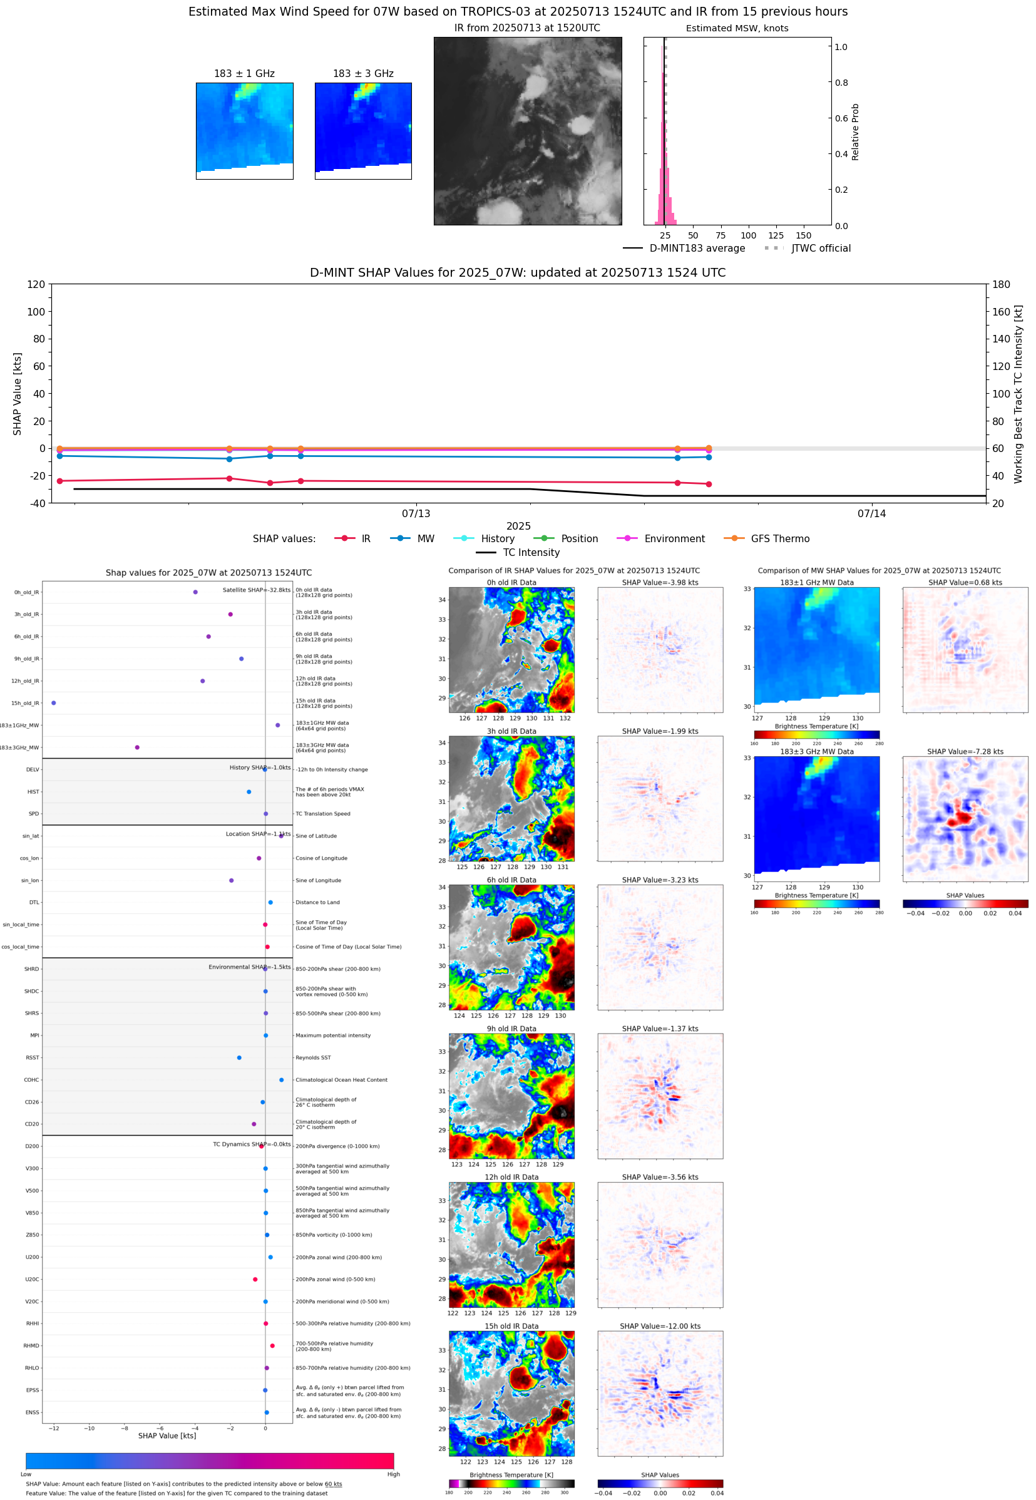The height and width of the screenshot is (1500, 1036).
Task: Click the "TC Translation Speed" description text
Action: (322, 813)
